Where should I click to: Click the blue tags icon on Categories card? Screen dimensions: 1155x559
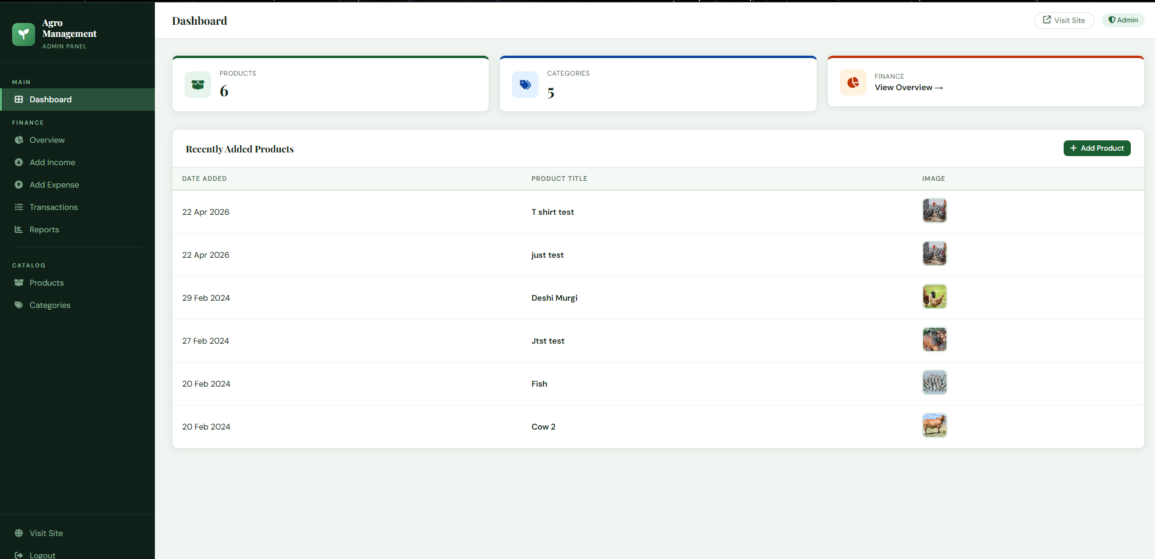tap(525, 85)
